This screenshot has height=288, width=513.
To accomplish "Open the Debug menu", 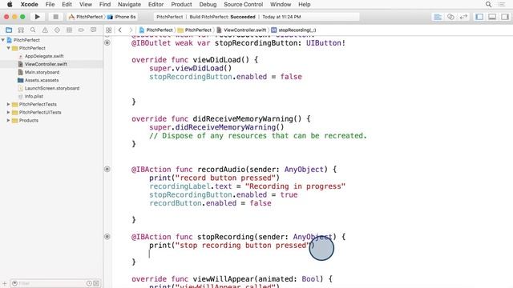I will coord(208,4).
